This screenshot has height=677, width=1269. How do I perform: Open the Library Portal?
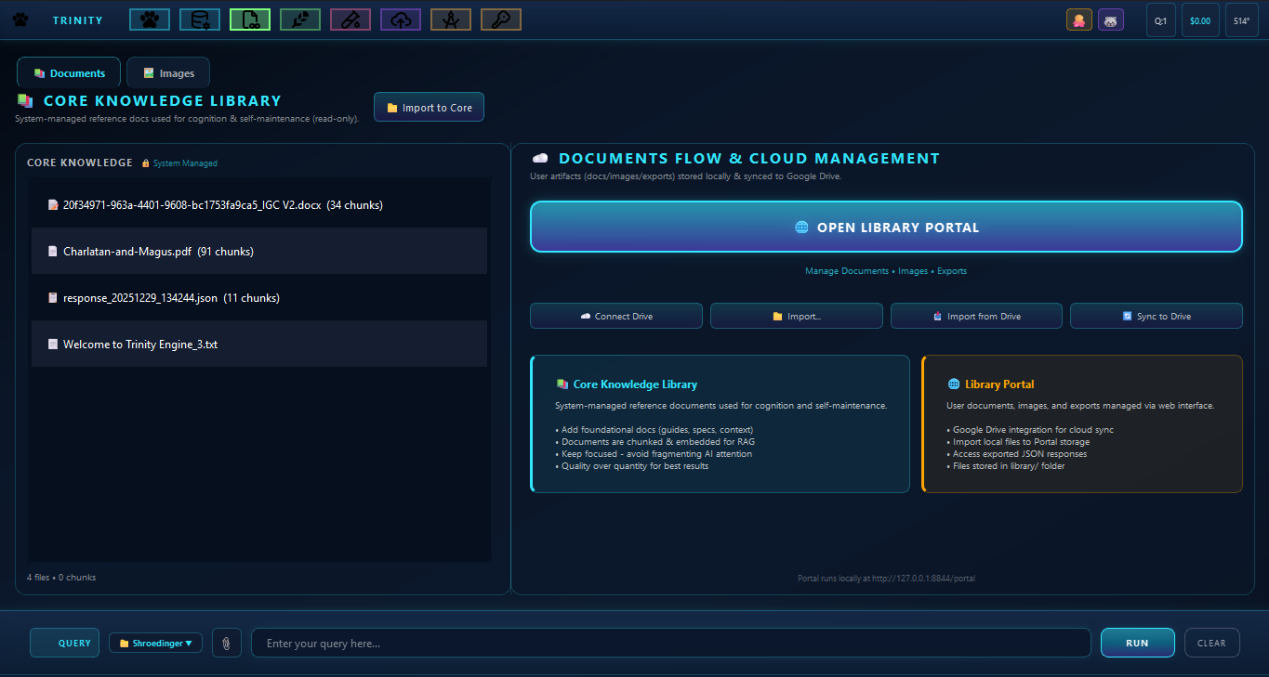pyautogui.click(x=885, y=227)
